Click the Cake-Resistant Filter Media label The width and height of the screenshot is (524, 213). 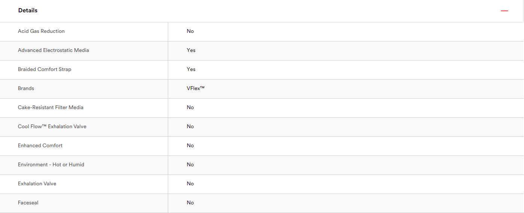[x=51, y=108]
